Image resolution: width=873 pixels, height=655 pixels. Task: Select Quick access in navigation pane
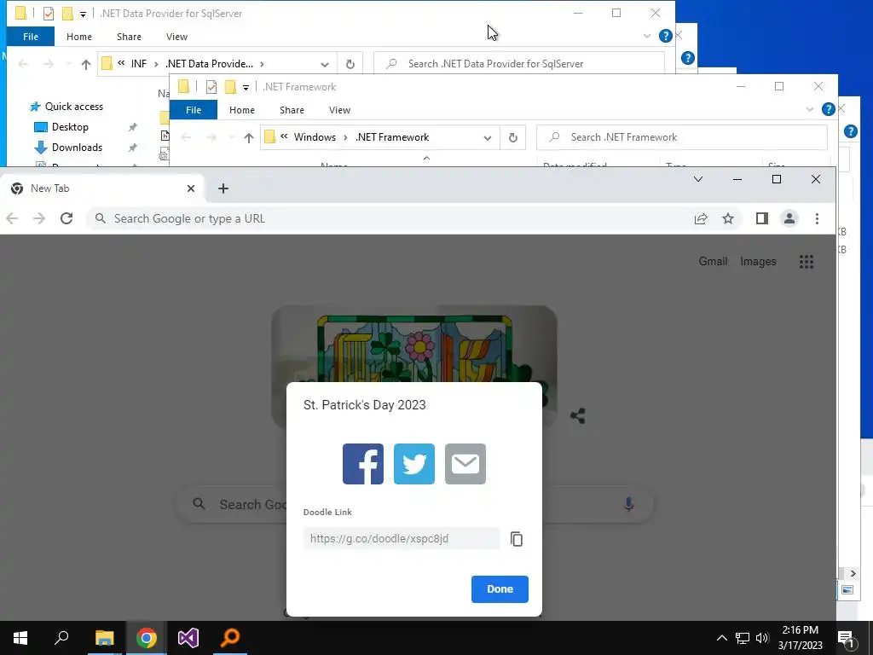tap(73, 107)
